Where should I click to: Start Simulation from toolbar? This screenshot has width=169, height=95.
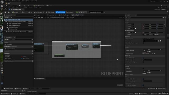click(70, 12)
